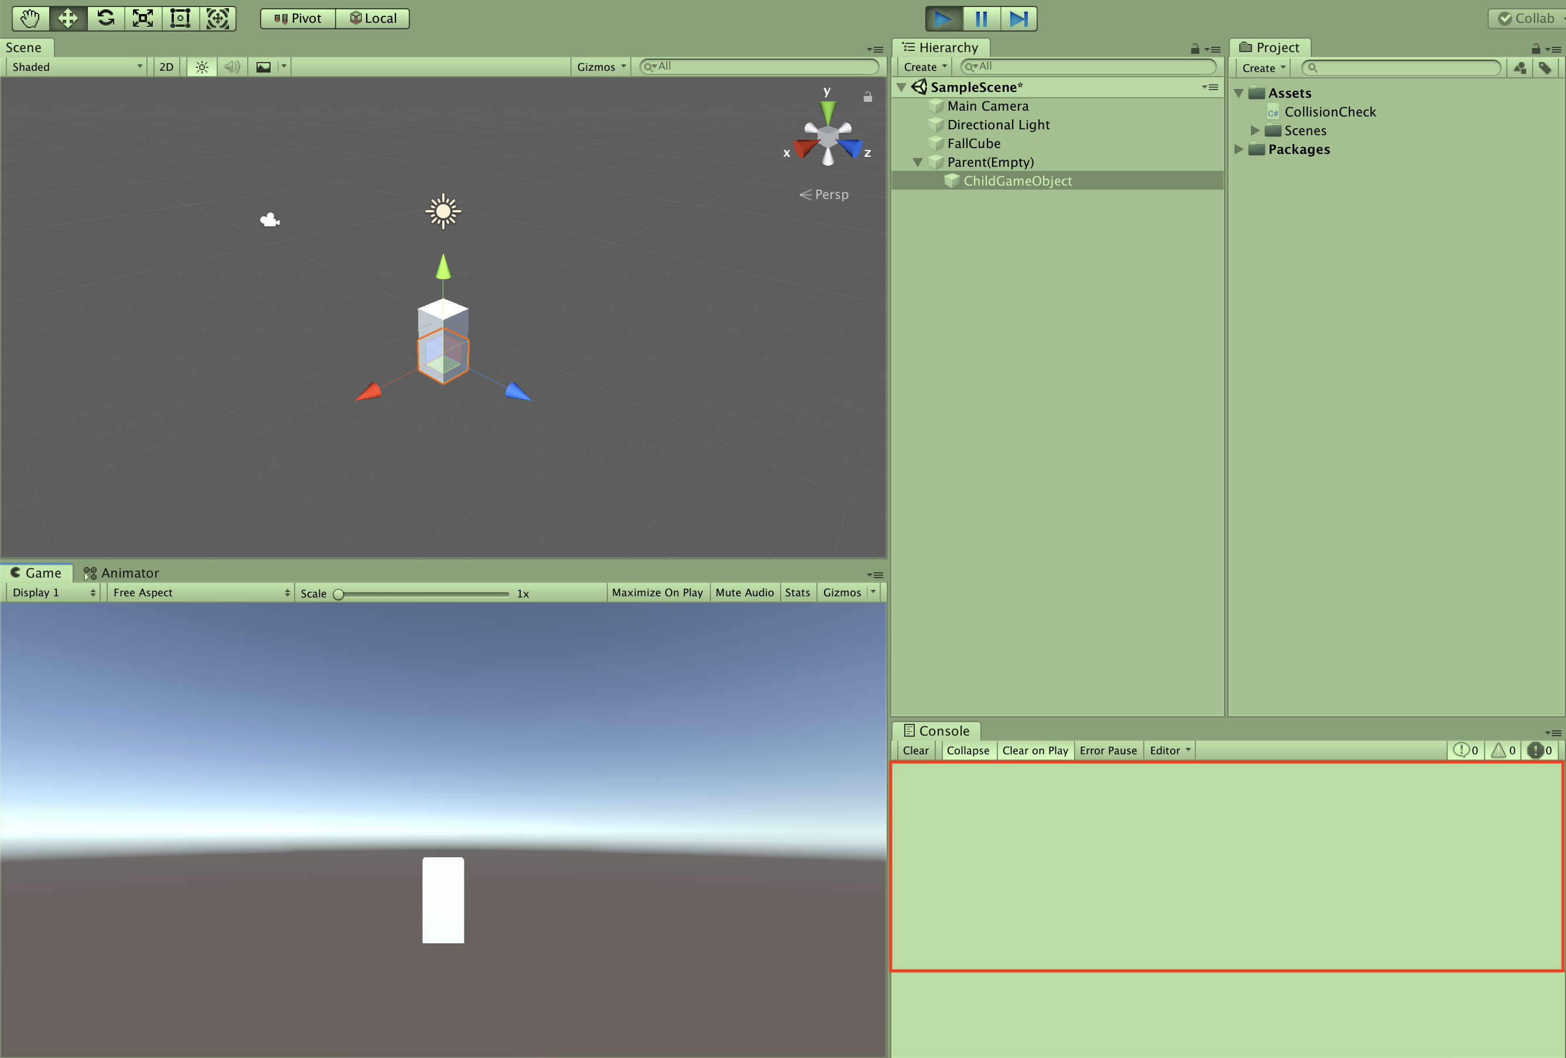The image size is (1566, 1058).
Task: Expand the Assets folder in Project
Action: coord(1240,92)
